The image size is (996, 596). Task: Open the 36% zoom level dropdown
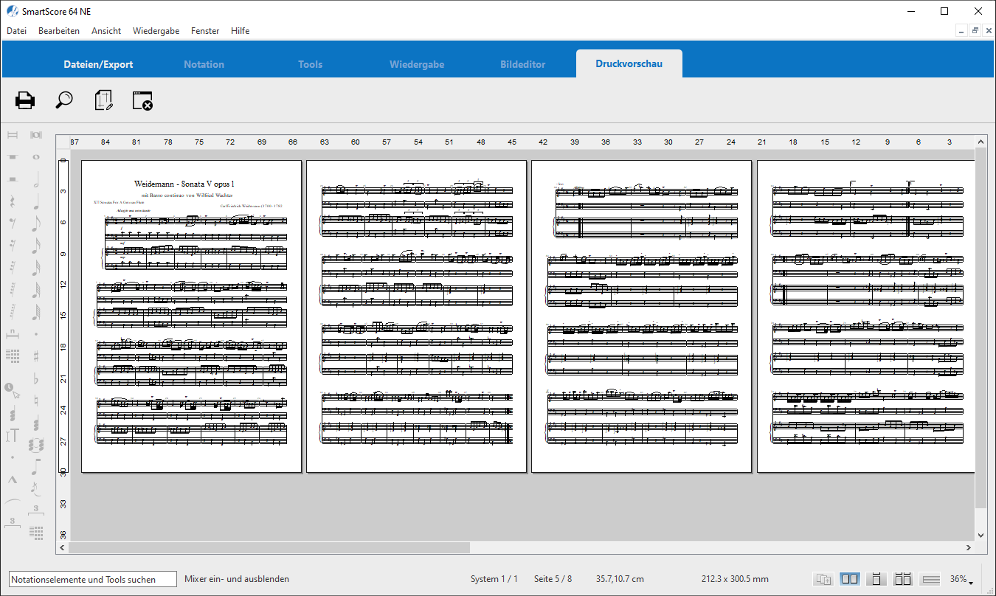click(961, 579)
